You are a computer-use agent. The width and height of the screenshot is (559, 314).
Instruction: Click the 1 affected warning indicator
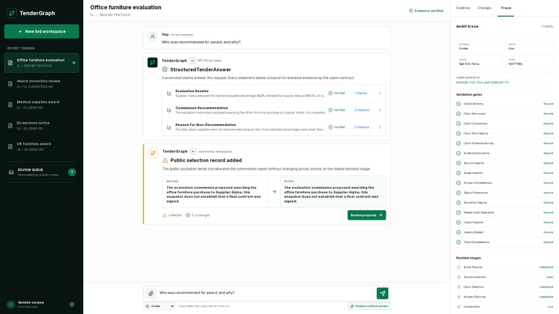tap(172, 216)
